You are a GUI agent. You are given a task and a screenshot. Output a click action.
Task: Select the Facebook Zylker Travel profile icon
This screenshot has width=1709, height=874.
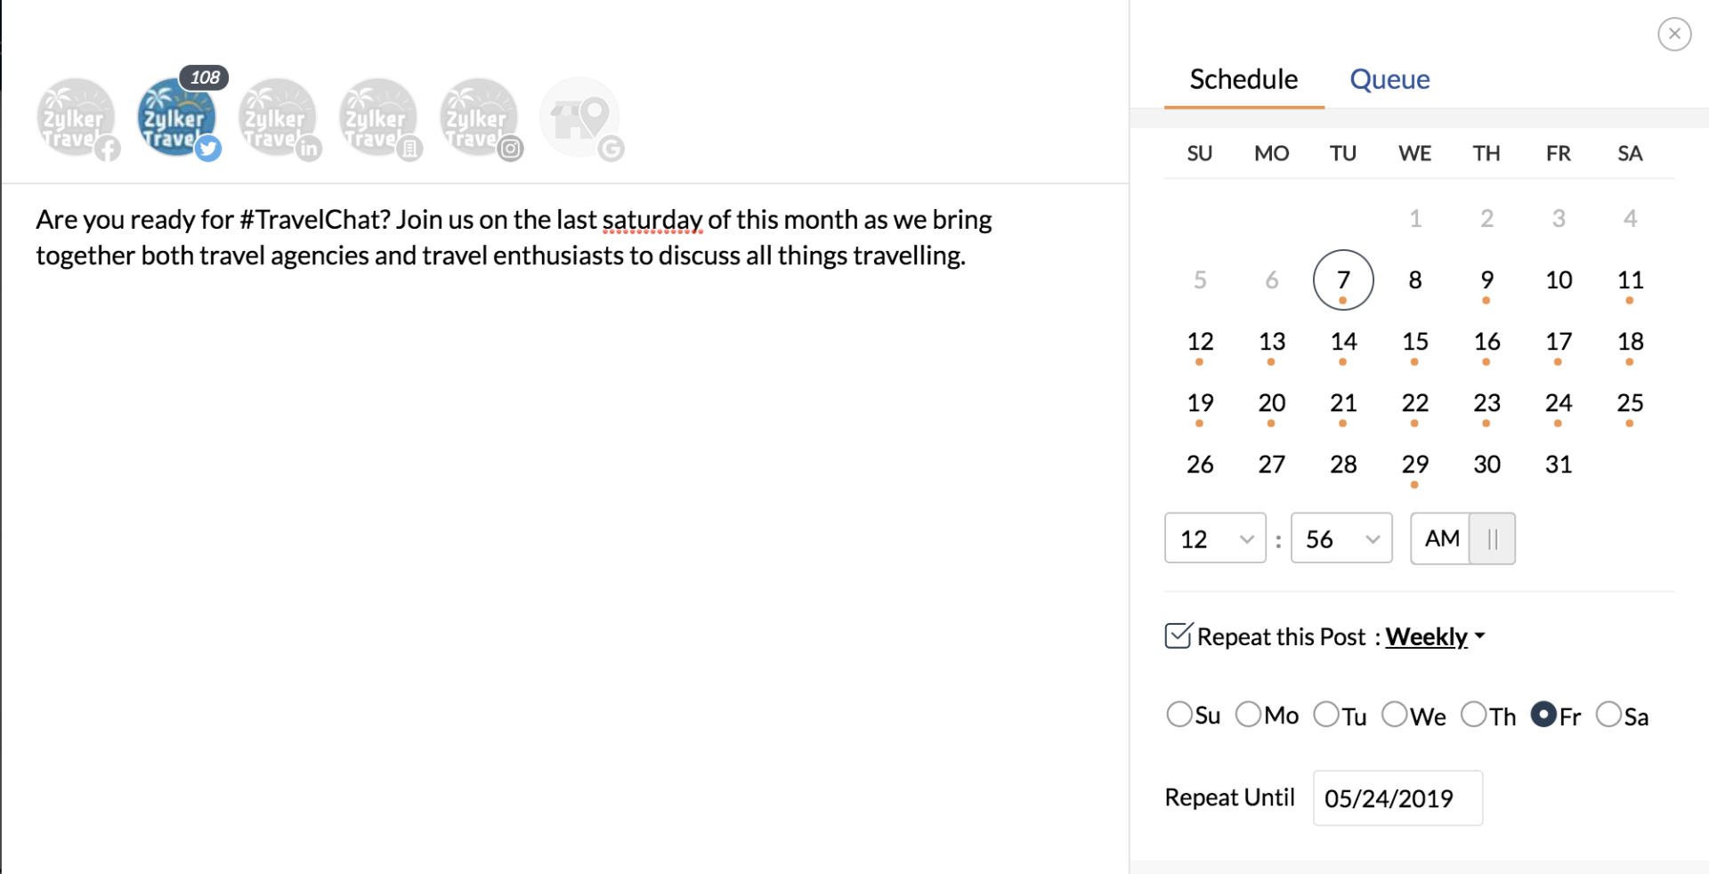77,118
